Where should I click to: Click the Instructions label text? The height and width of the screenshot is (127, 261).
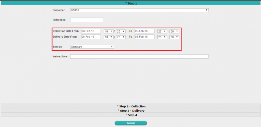[x=60, y=56]
